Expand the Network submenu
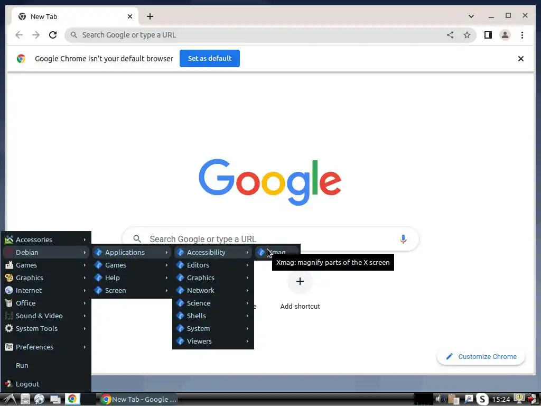The width and height of the screenshot is (541, 406). (213, 290)
